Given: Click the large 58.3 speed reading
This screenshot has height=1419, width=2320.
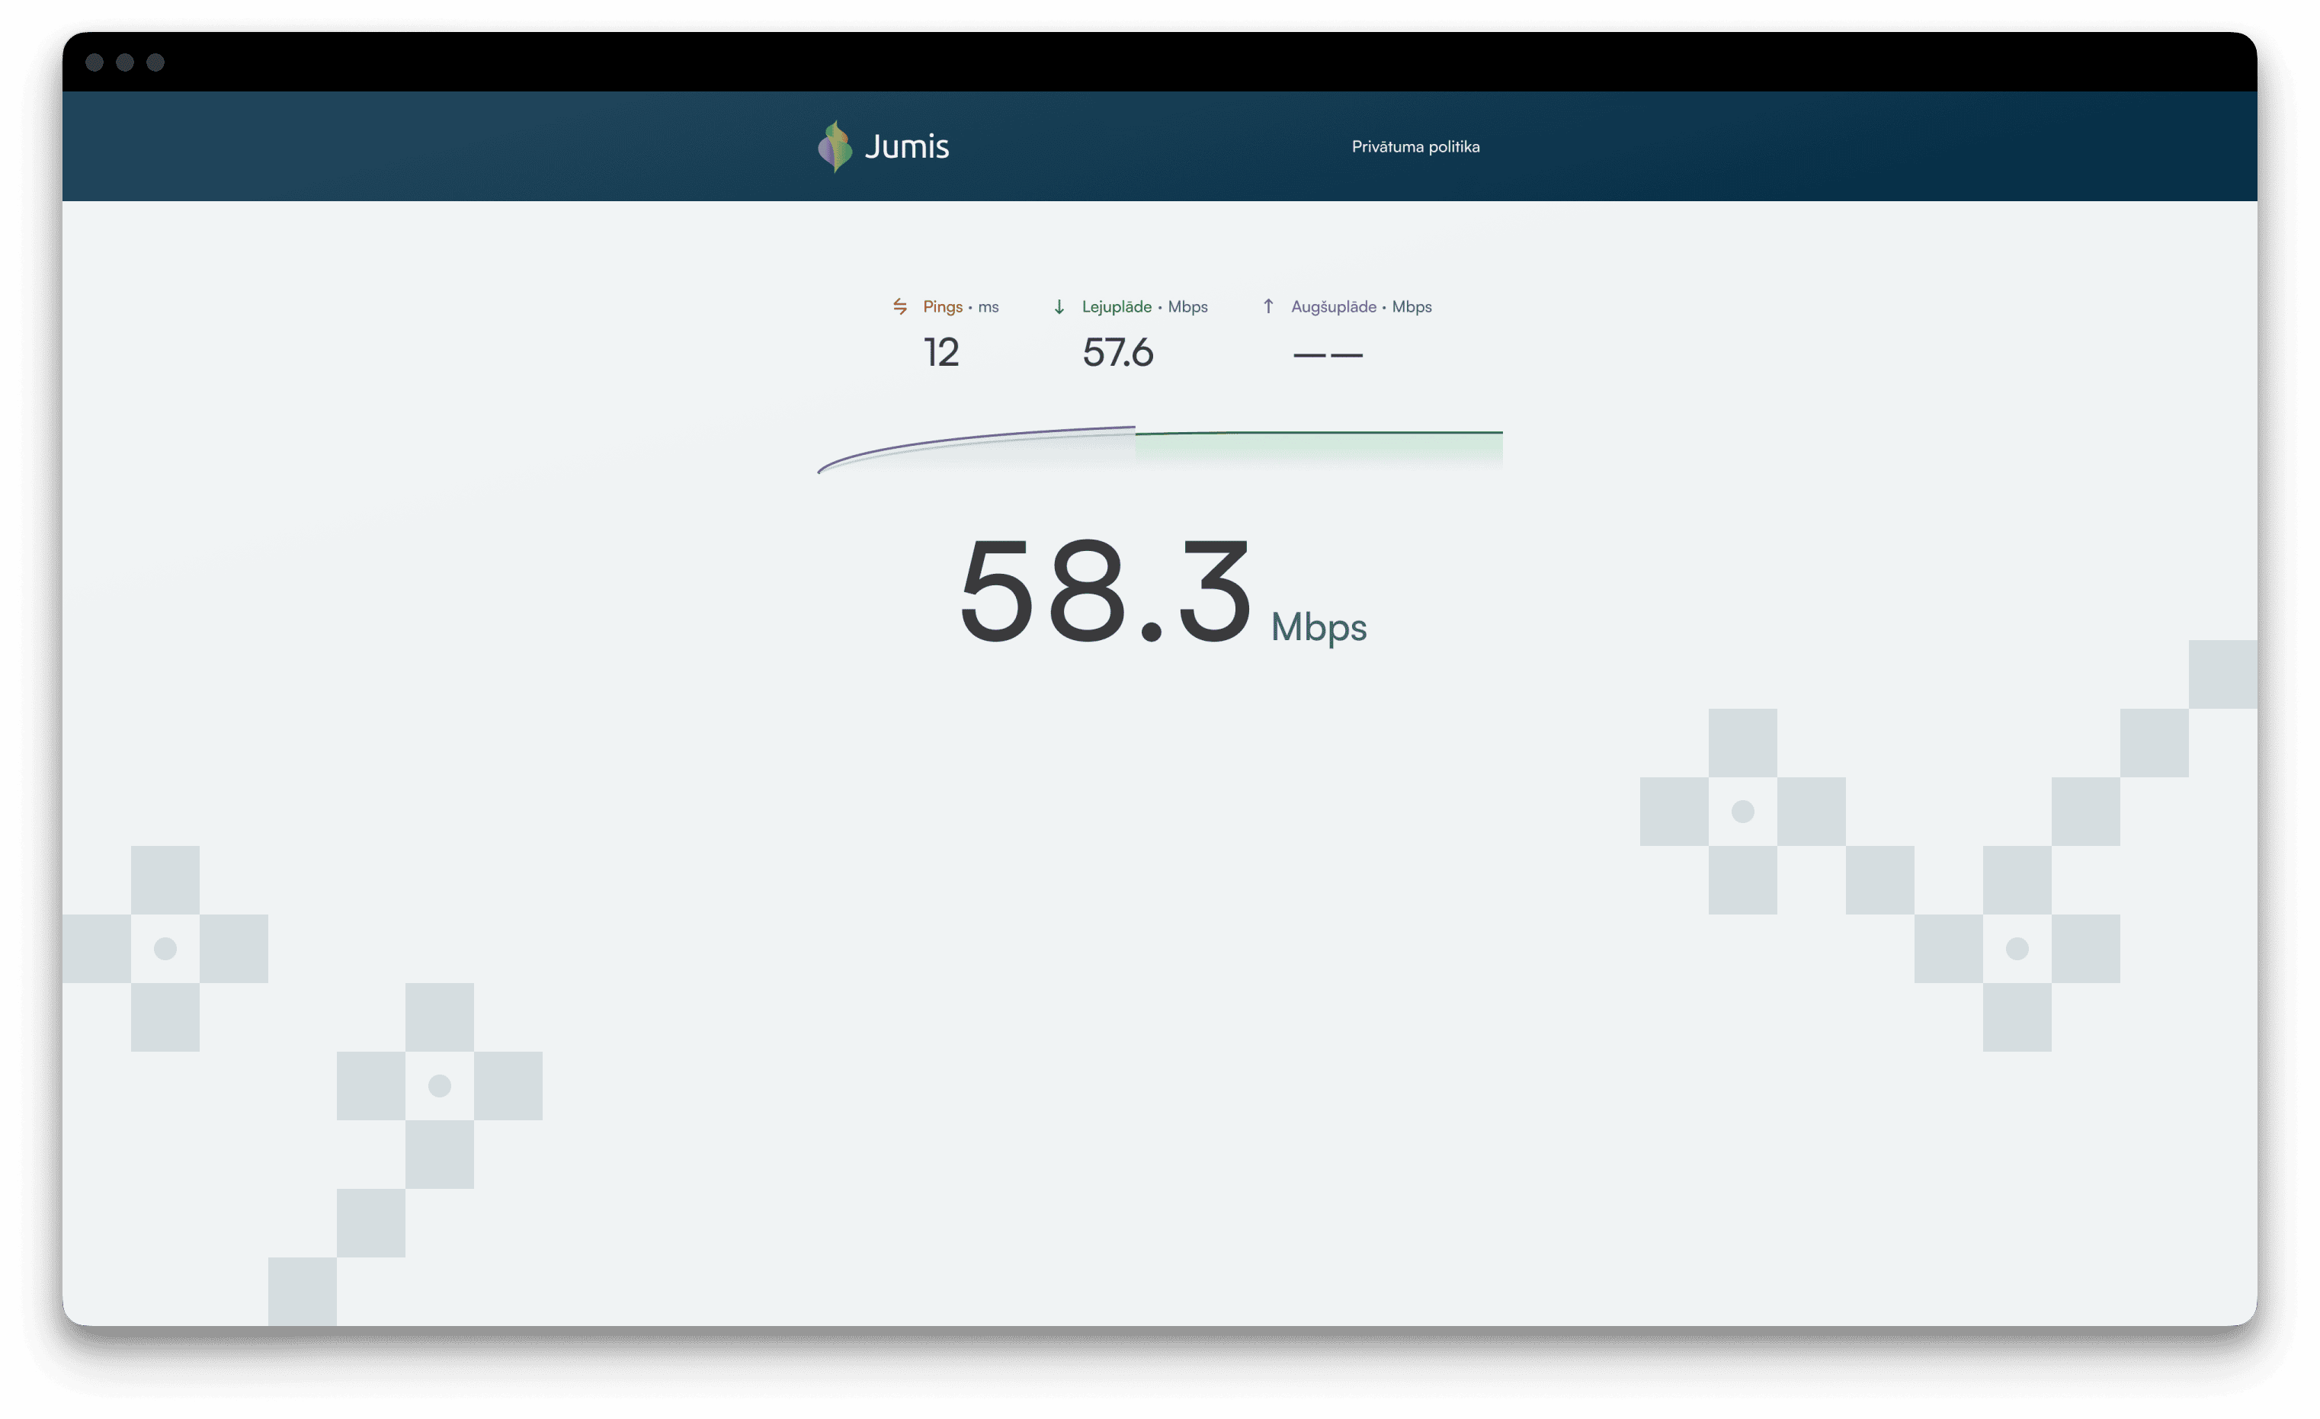Looking at the screenshot, I should (1105, 591).
